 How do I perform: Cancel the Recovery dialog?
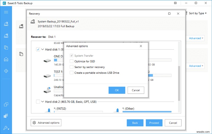point(173,123)
